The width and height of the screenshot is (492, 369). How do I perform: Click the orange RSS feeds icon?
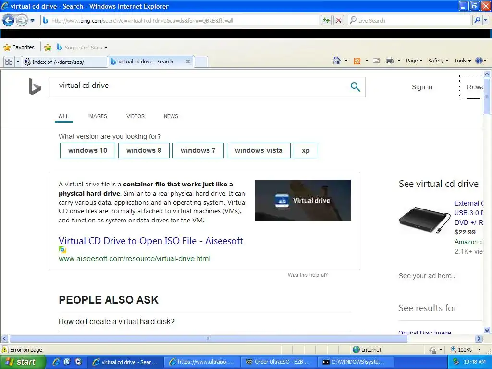pos(357,61)
